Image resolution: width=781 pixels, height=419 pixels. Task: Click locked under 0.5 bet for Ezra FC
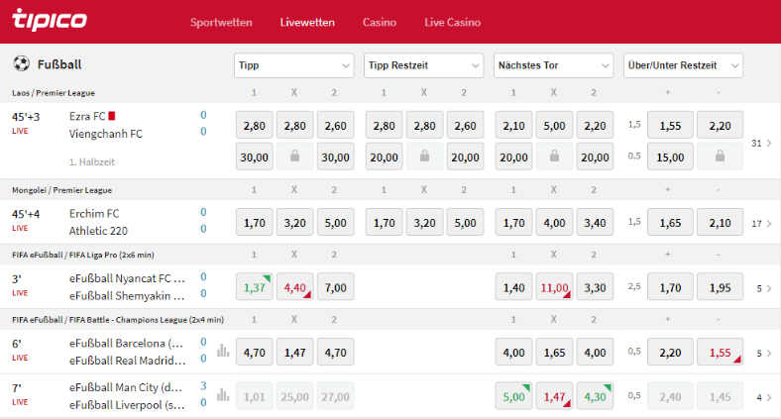tap(720, 157)
